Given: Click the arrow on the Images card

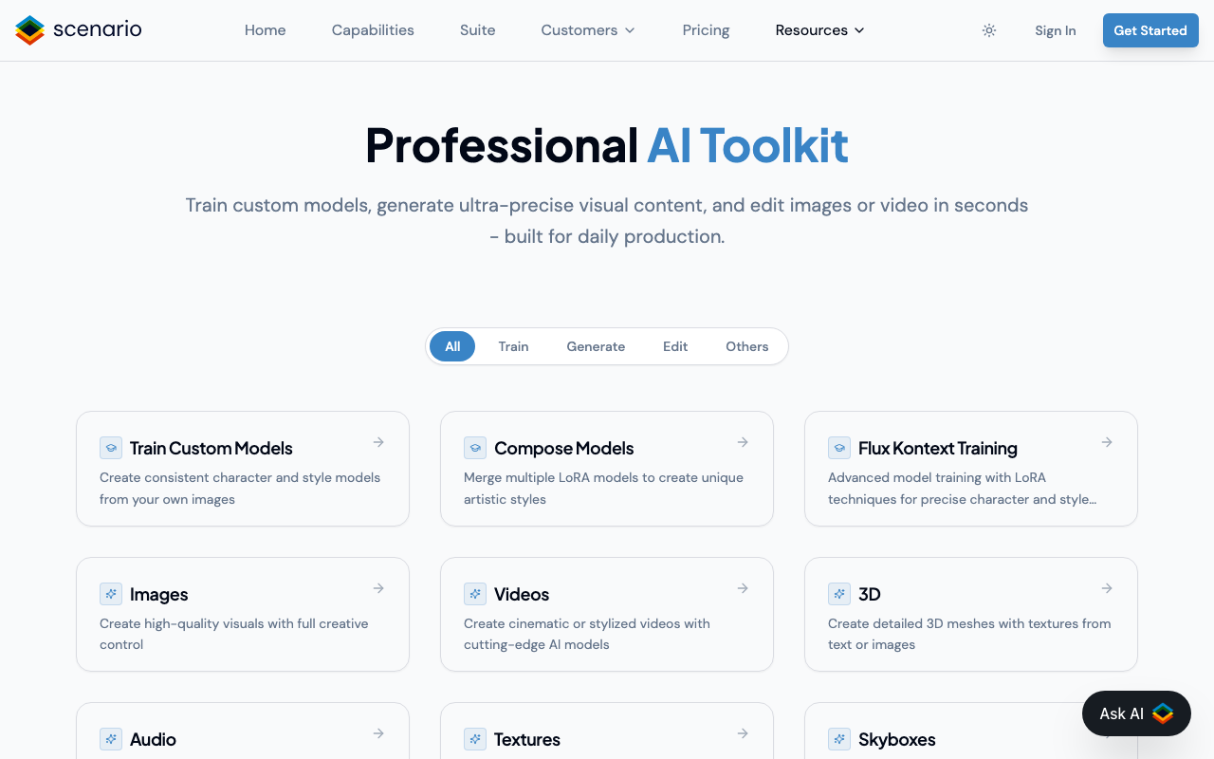Looking at the screenshot, I should click(378, 588).
